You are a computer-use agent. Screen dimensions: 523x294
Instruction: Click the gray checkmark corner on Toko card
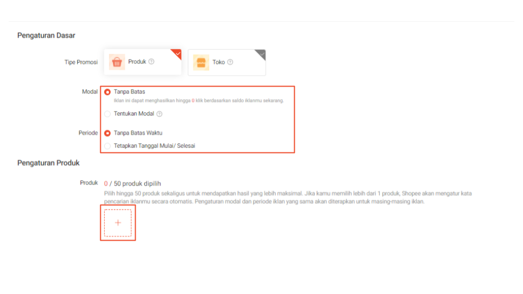[261, 53]
